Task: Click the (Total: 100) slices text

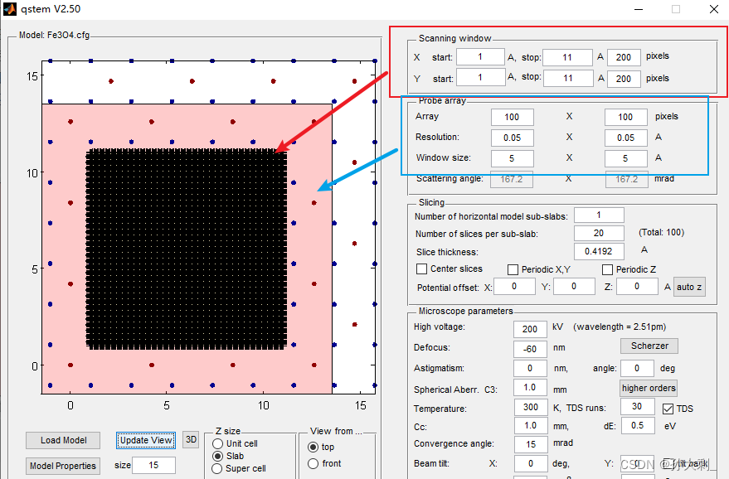Action: [x=661, y=232]
